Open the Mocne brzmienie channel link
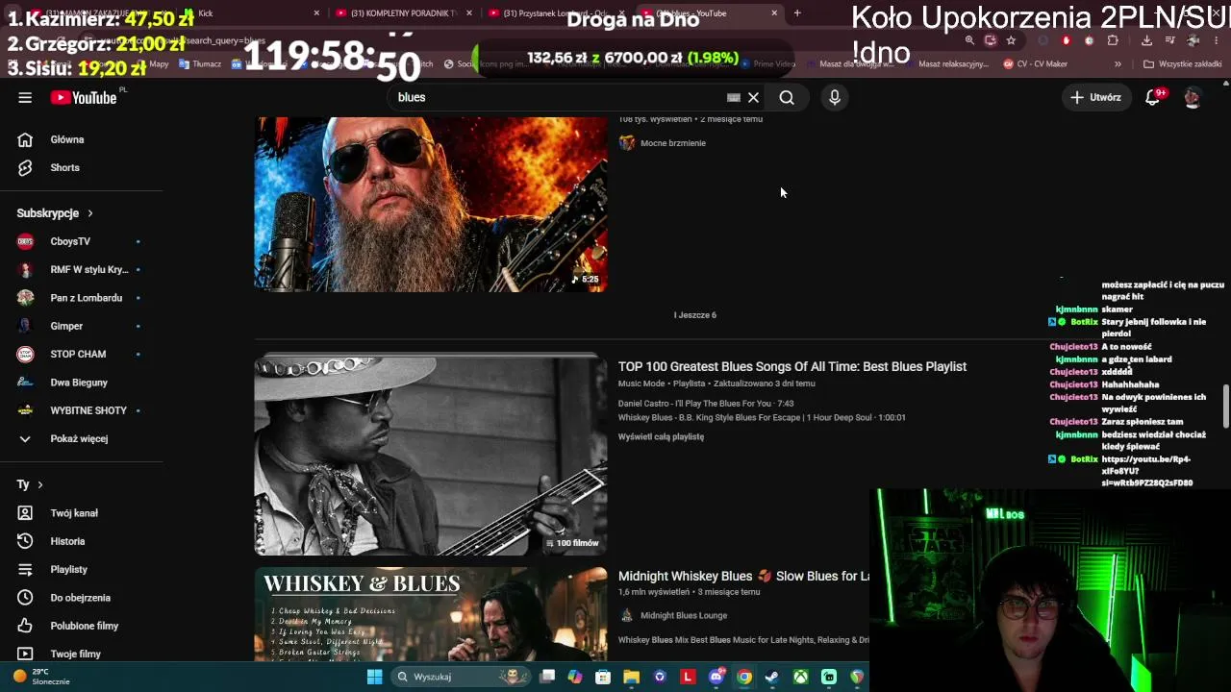The image size is (1231, 692). (x=673, y=143)
